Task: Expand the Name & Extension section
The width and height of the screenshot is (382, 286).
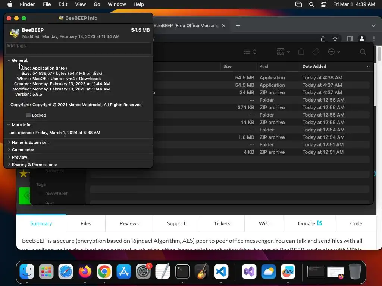Action: pyautogui.click(x=9, y=142)
